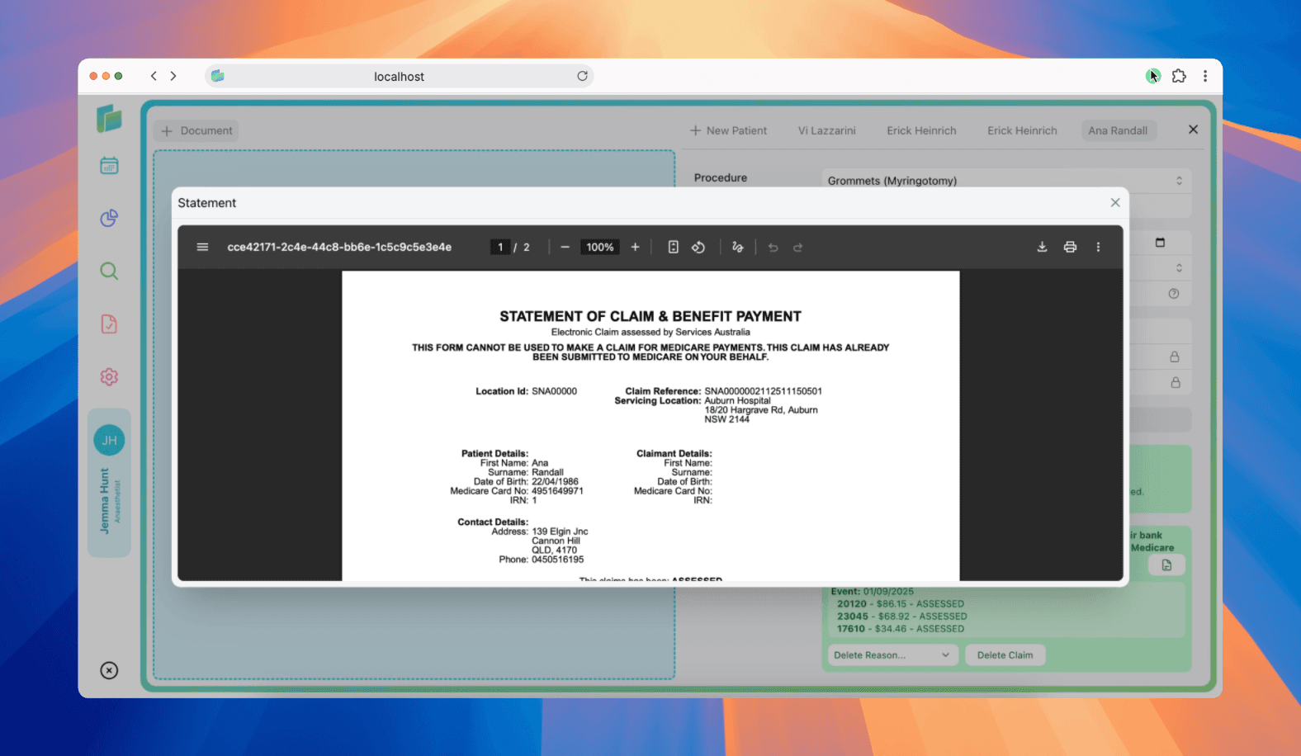The height and width of the screenshot is (756, 1301).
Task: Open the search icon in sidebar
Action: pyautogui.click(x=109, y=271)
